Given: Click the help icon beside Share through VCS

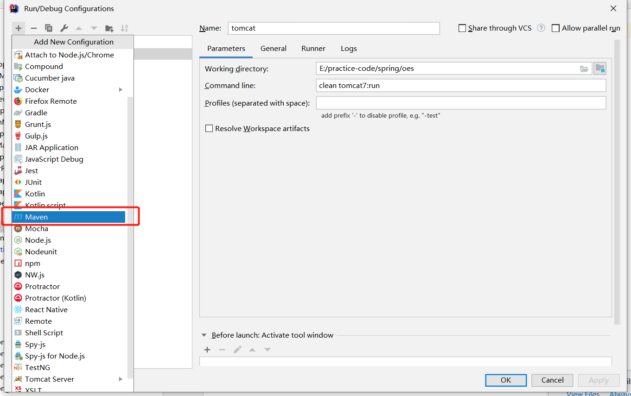Looking at the screenshot, I should 541,28.
